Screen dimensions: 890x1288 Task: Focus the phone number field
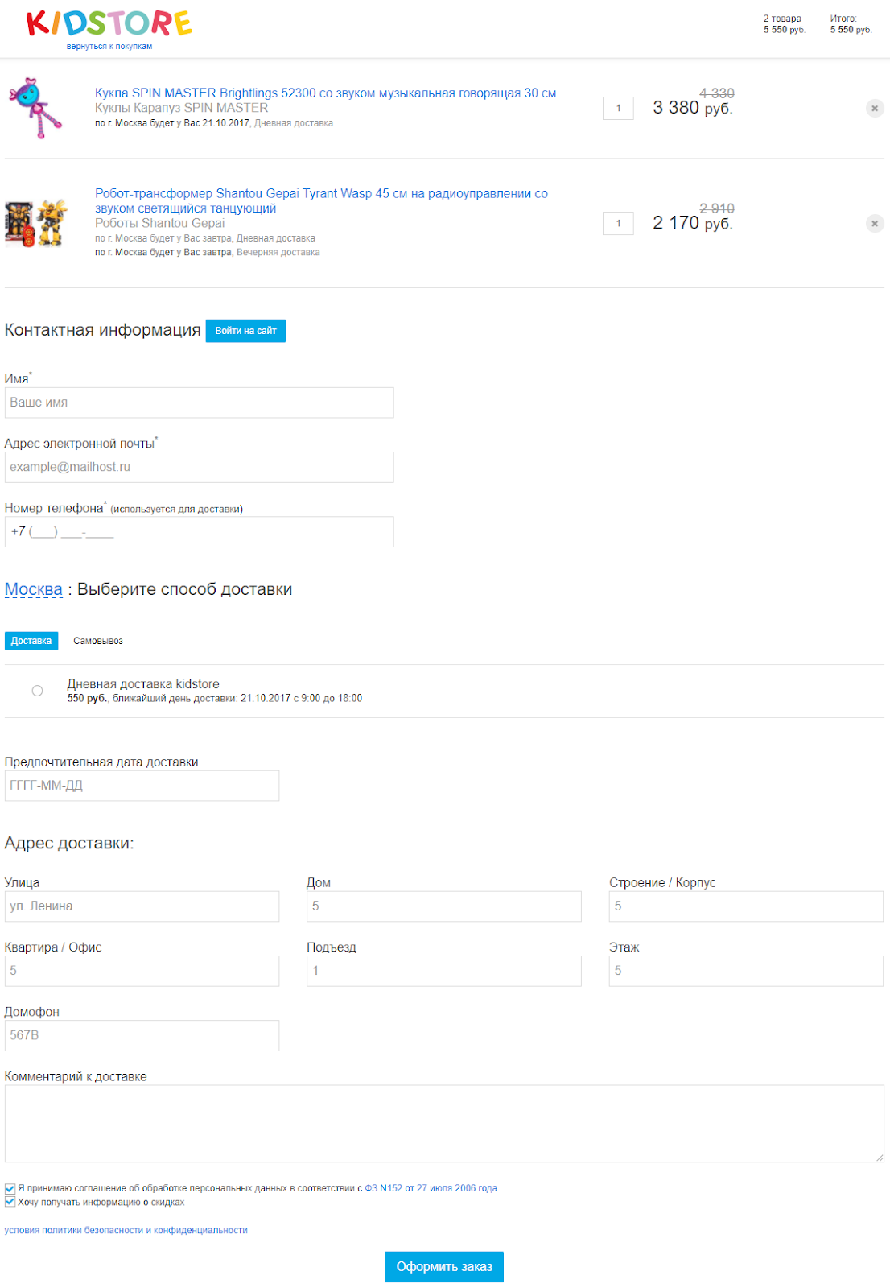pyautogui.click(x=200, y=531)
